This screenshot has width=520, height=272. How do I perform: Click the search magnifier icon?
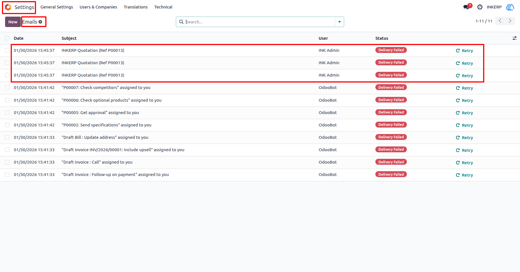(x=181, y=22)
